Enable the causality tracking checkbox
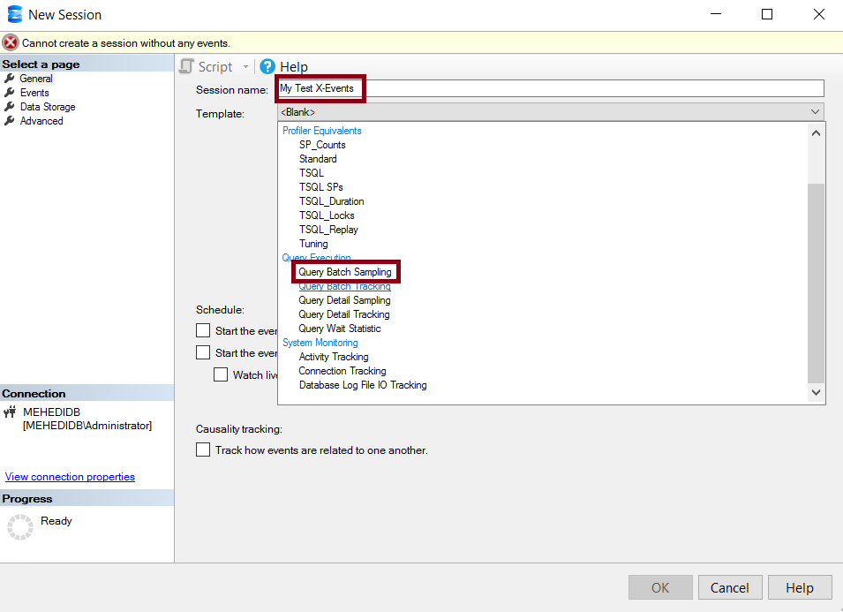843x612 pixels. coord(203,450)
